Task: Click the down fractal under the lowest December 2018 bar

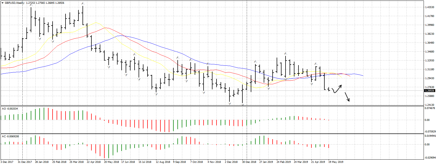Action: click(x=242, y=104)
